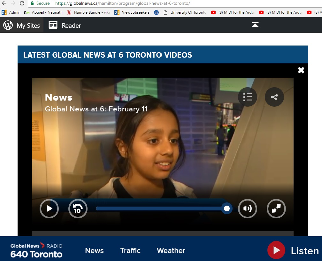
Task: Open the WordPress Reader
Action: click(x=65, y=25)
